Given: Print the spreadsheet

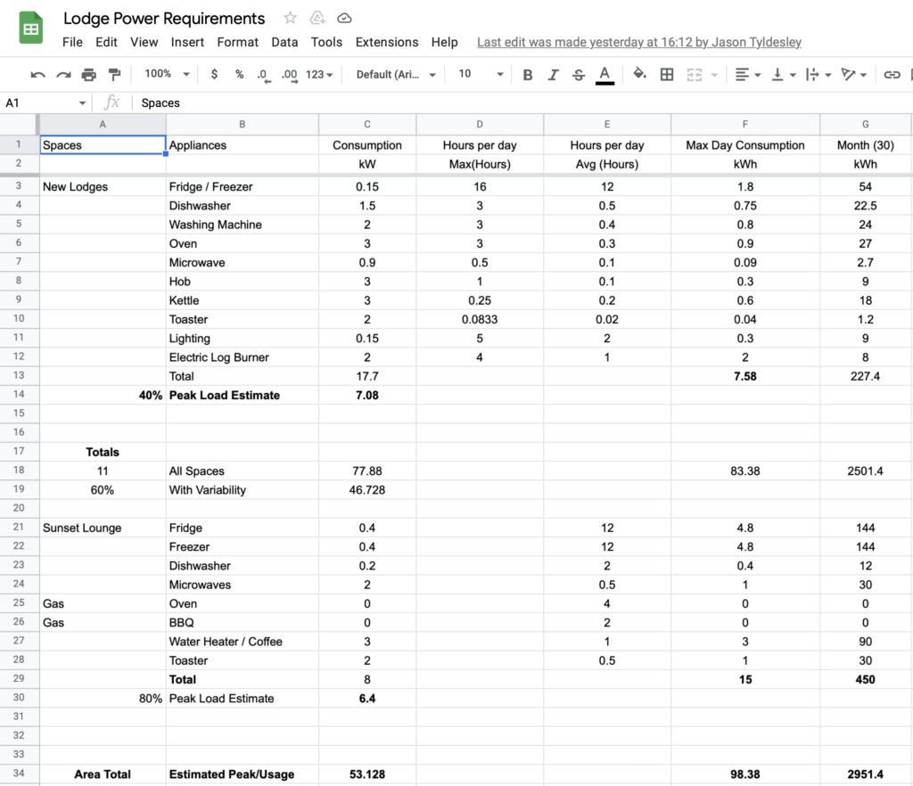Looking at the screenshot, I should pos(89,75).
